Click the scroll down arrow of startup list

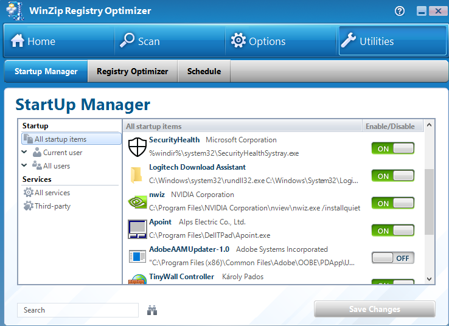(429, 279)
